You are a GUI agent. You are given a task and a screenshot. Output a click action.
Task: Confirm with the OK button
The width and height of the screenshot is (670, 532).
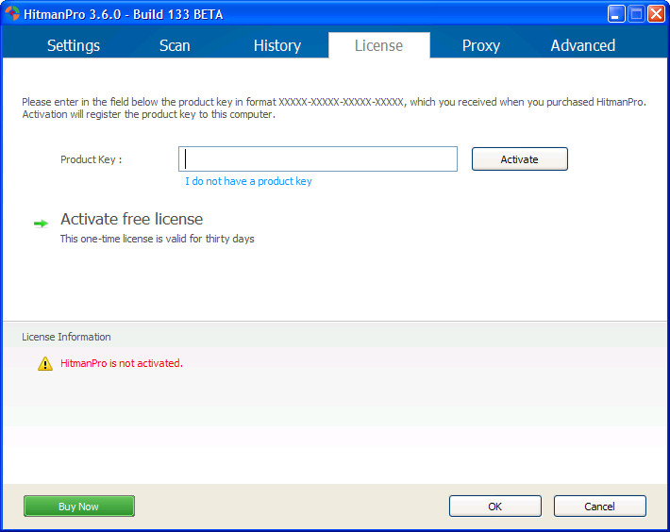pos(495,506)
